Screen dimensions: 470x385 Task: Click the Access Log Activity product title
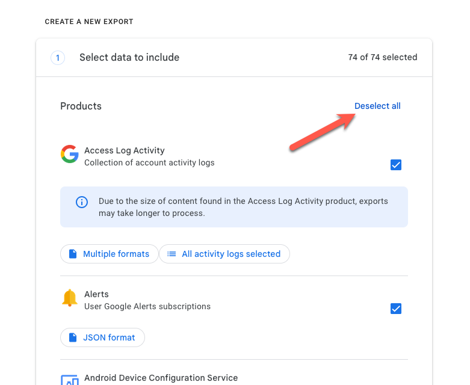tap(125, 150)
